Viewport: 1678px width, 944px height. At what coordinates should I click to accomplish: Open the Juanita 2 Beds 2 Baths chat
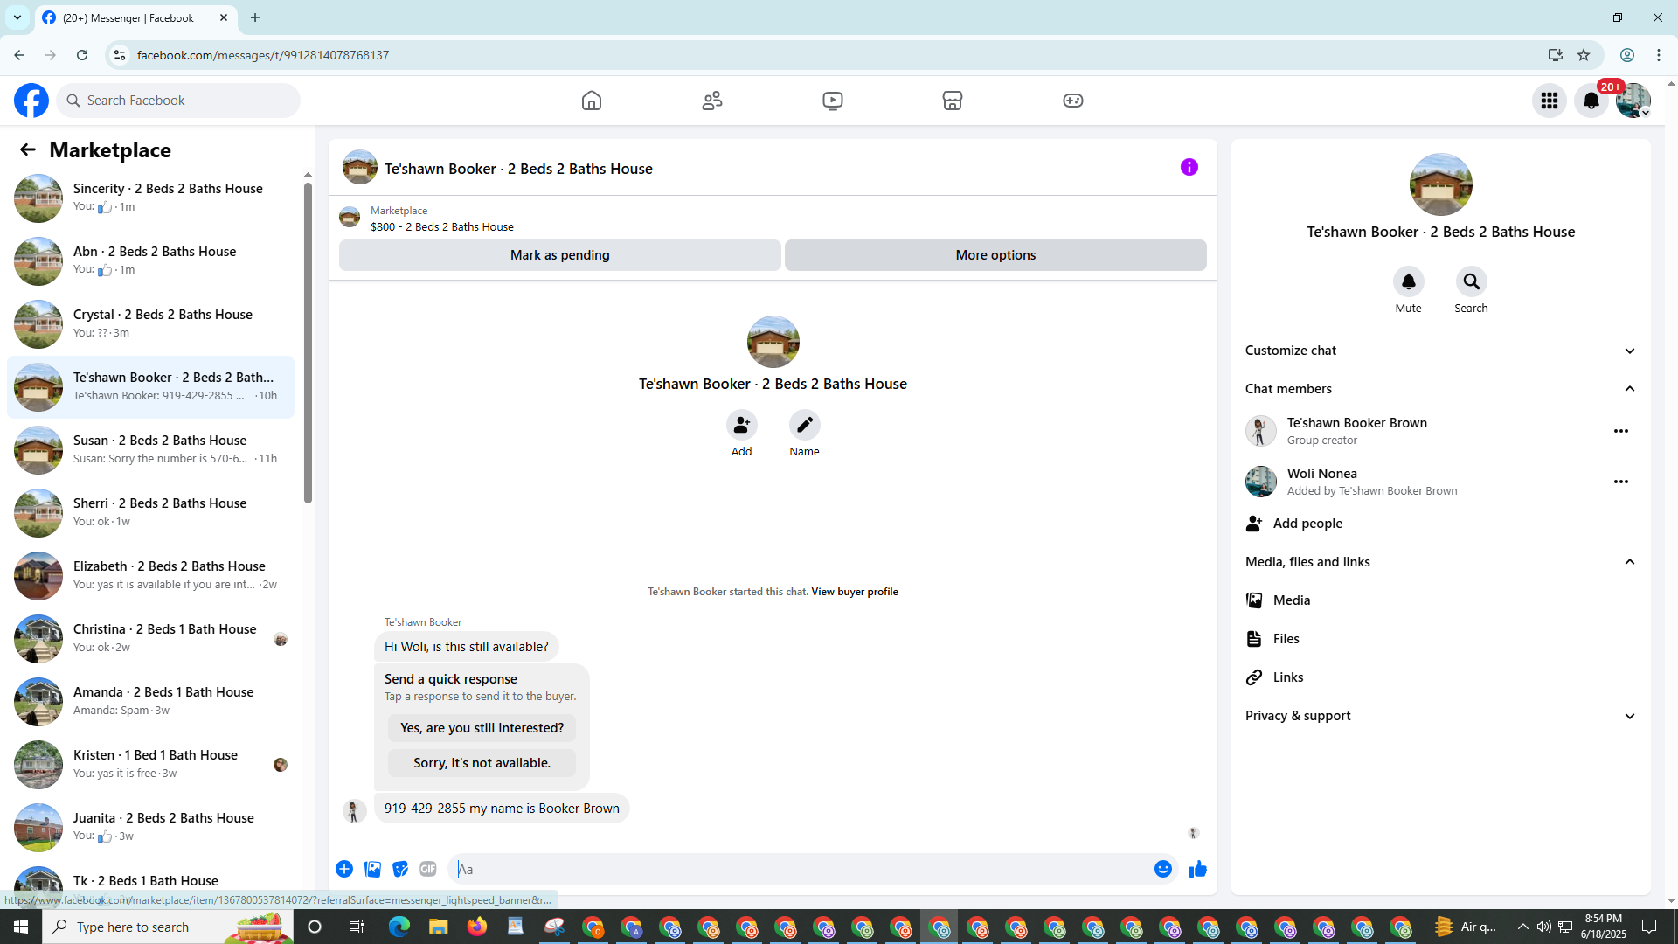point(151,827)
